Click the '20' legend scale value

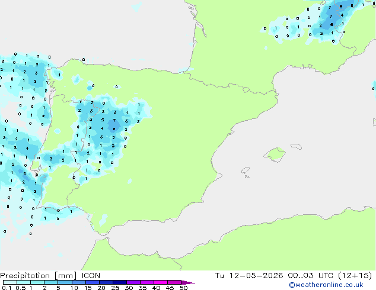pos(101,288)
